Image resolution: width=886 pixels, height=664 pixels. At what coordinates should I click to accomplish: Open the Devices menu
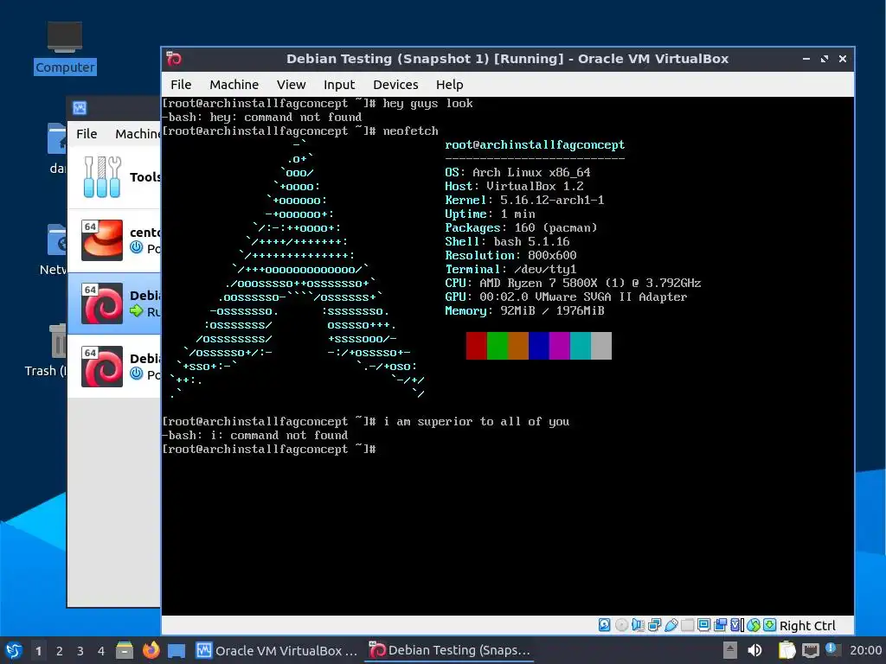[x=395, y=85]
